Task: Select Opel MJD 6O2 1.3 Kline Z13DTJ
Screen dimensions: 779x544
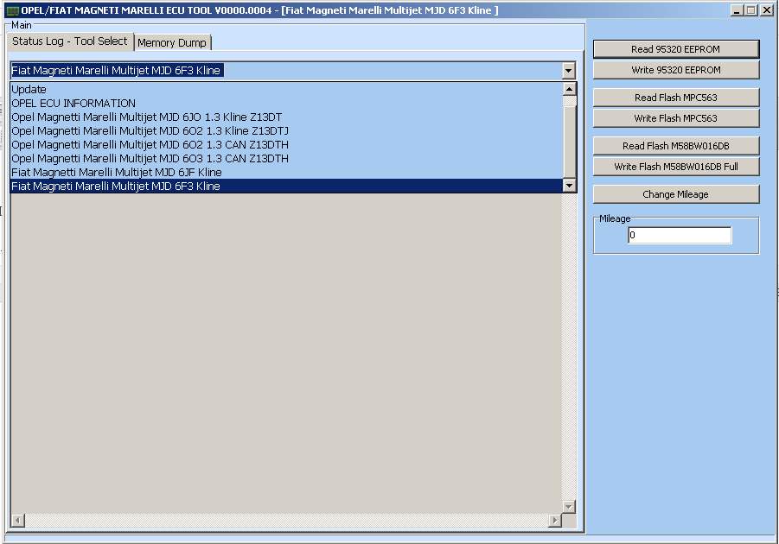Action: pyautogui.click(x=287, y=131)
